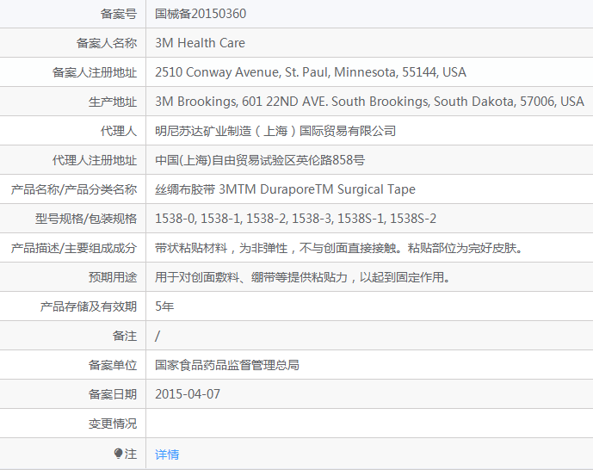
Task: Click the 预期用途 row label
Action: pos(113,277)
